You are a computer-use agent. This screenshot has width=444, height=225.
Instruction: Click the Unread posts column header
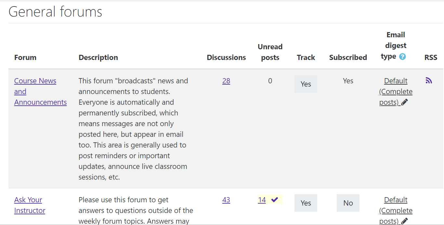pos(270,52)
